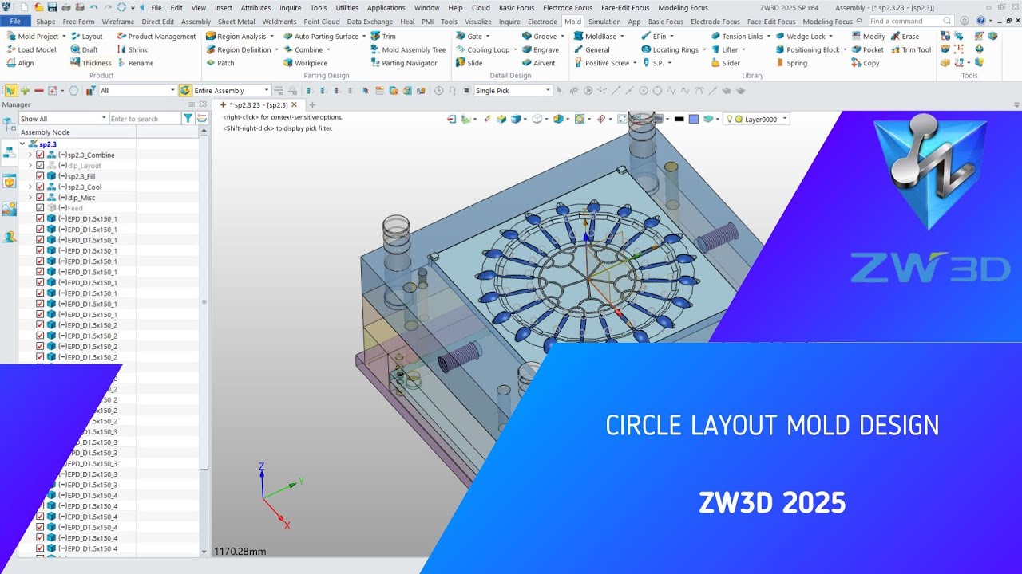Toggle checkbox for dlp_Misc node
Image resolution: width=1022 pixels, height=574 pixels.
point(40,198)
